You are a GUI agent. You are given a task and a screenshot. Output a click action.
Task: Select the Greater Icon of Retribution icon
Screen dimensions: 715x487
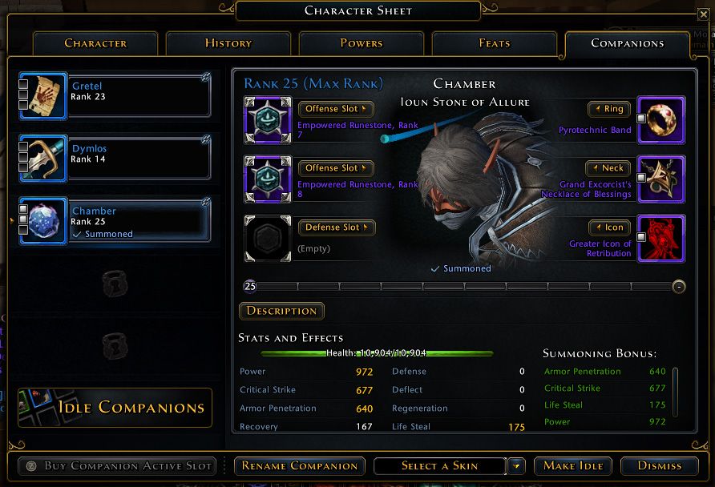[x=661, y=238]
